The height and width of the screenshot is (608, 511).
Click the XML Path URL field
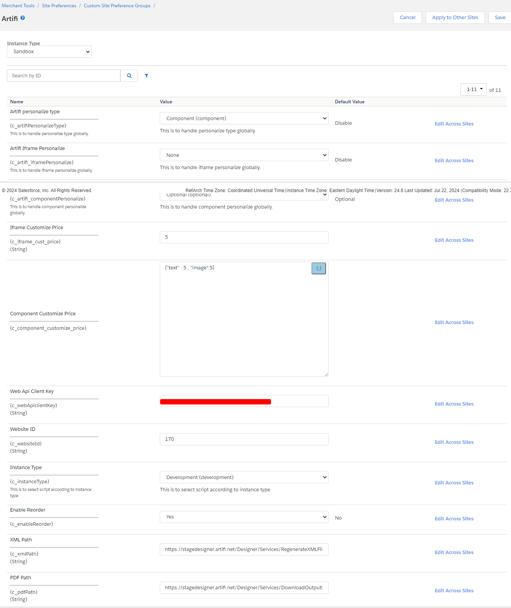click(244, 549)
